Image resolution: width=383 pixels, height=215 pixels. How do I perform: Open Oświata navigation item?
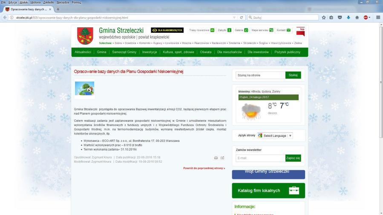point(206,52)
